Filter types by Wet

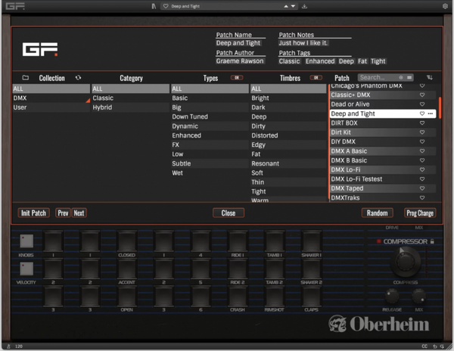(210, 172)
